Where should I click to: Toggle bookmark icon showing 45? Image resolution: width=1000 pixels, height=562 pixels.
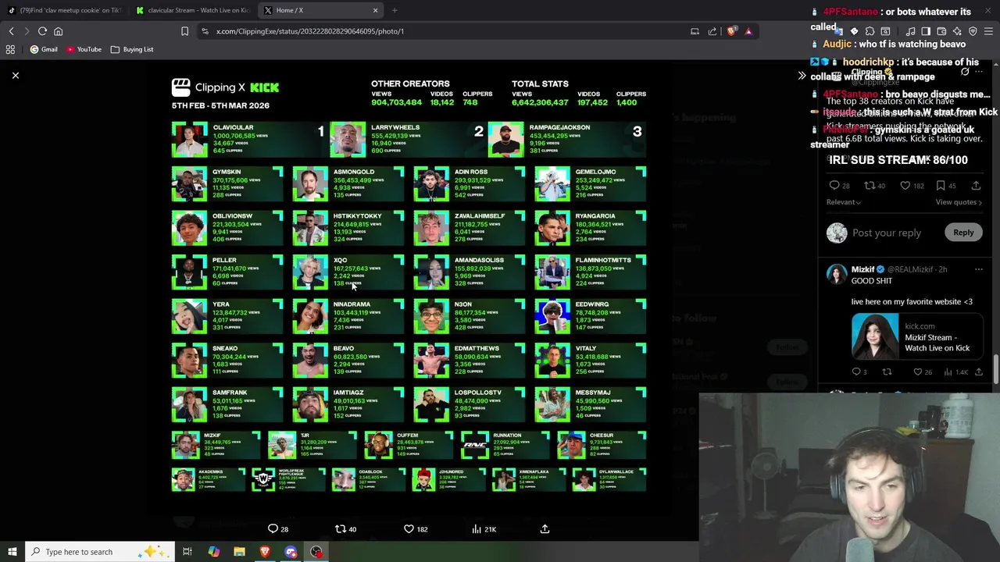945,186
